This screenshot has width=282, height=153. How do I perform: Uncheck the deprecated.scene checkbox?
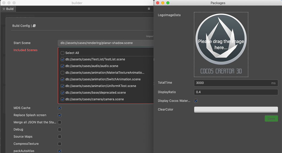[x=63, y=92]
